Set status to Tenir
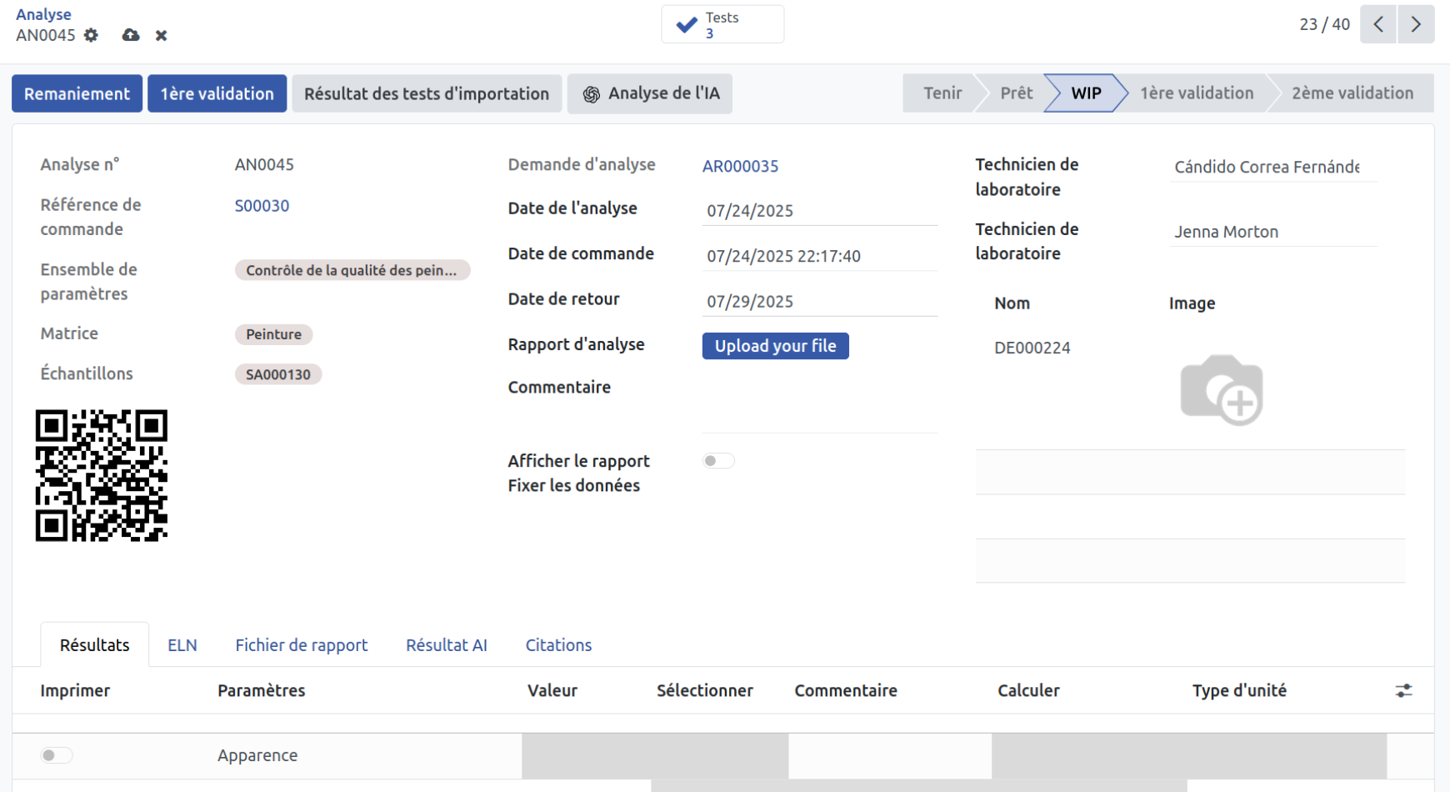The width and height of the screenshot is (1450, 792). coord(942,93)
